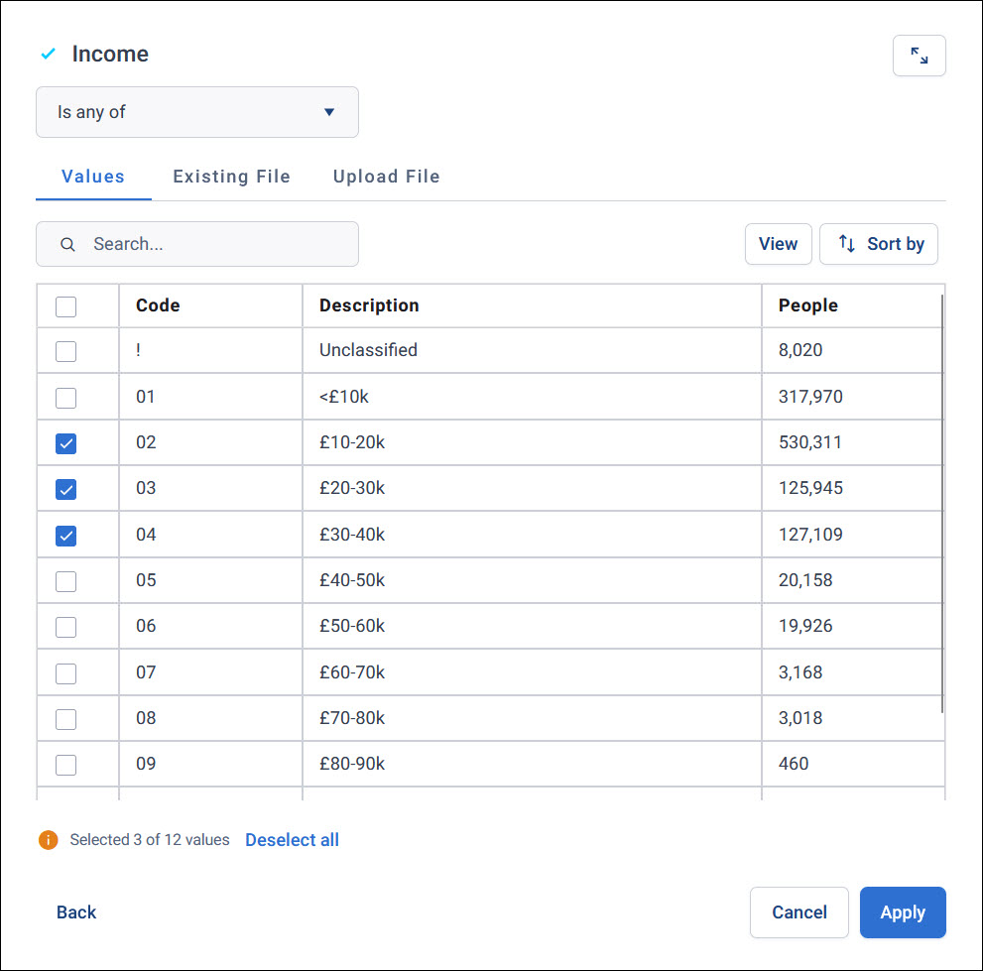Click the people count 20,158
This screenshot has height=971, width=983.
pyautogui.click(x=805, y=580)
